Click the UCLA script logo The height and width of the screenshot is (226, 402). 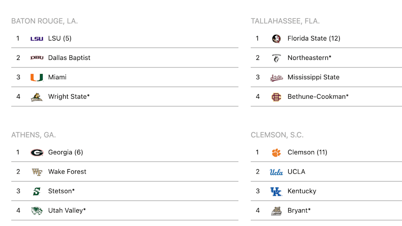(x=276, y=172)
